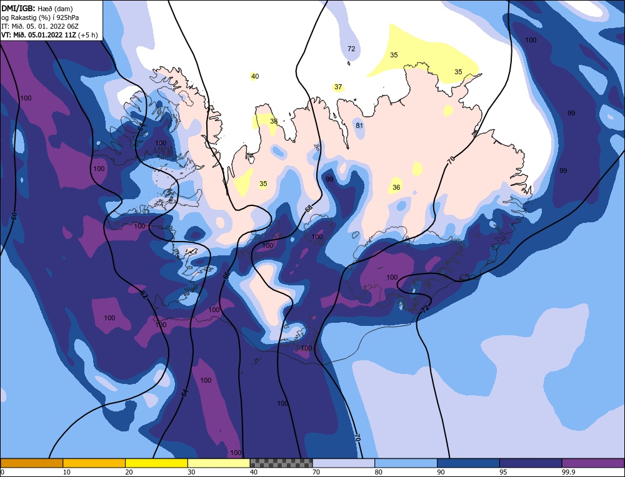Click the 95 legend scale label
The image size is (625, 477).
point(503,472)
